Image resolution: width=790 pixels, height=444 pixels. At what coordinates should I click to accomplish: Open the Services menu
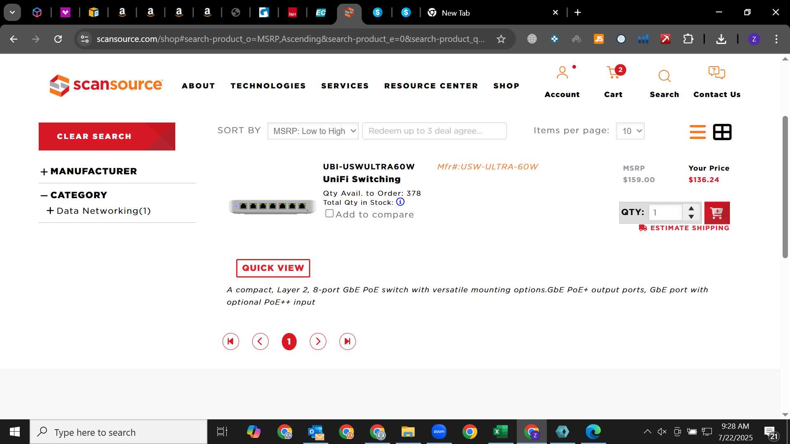tap(345, 86)
